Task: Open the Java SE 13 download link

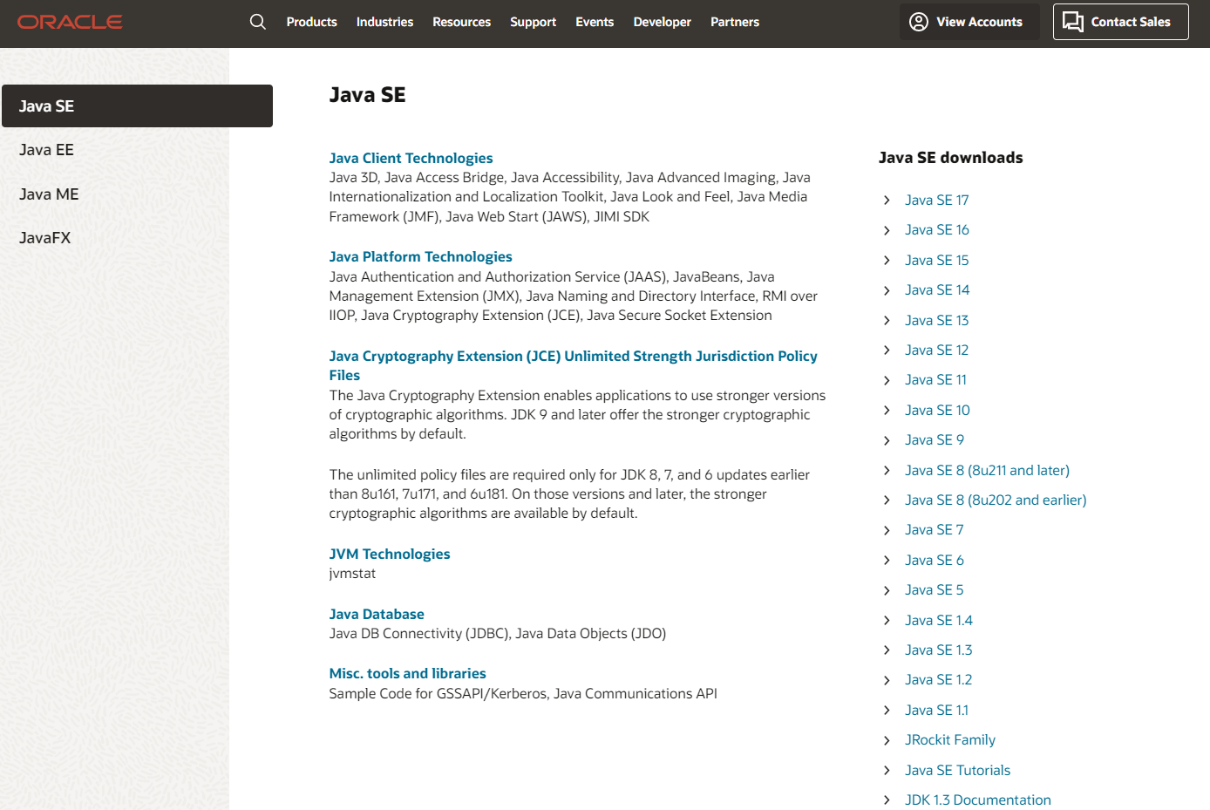Action: (x=936, y=321)
